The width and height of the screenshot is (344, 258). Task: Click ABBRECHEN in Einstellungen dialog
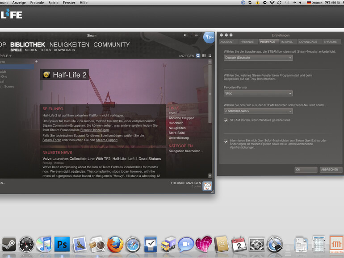click(x=331, y=170)
